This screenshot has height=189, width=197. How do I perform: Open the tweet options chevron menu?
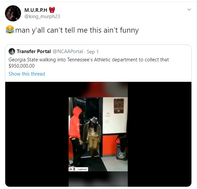point(189,10)
